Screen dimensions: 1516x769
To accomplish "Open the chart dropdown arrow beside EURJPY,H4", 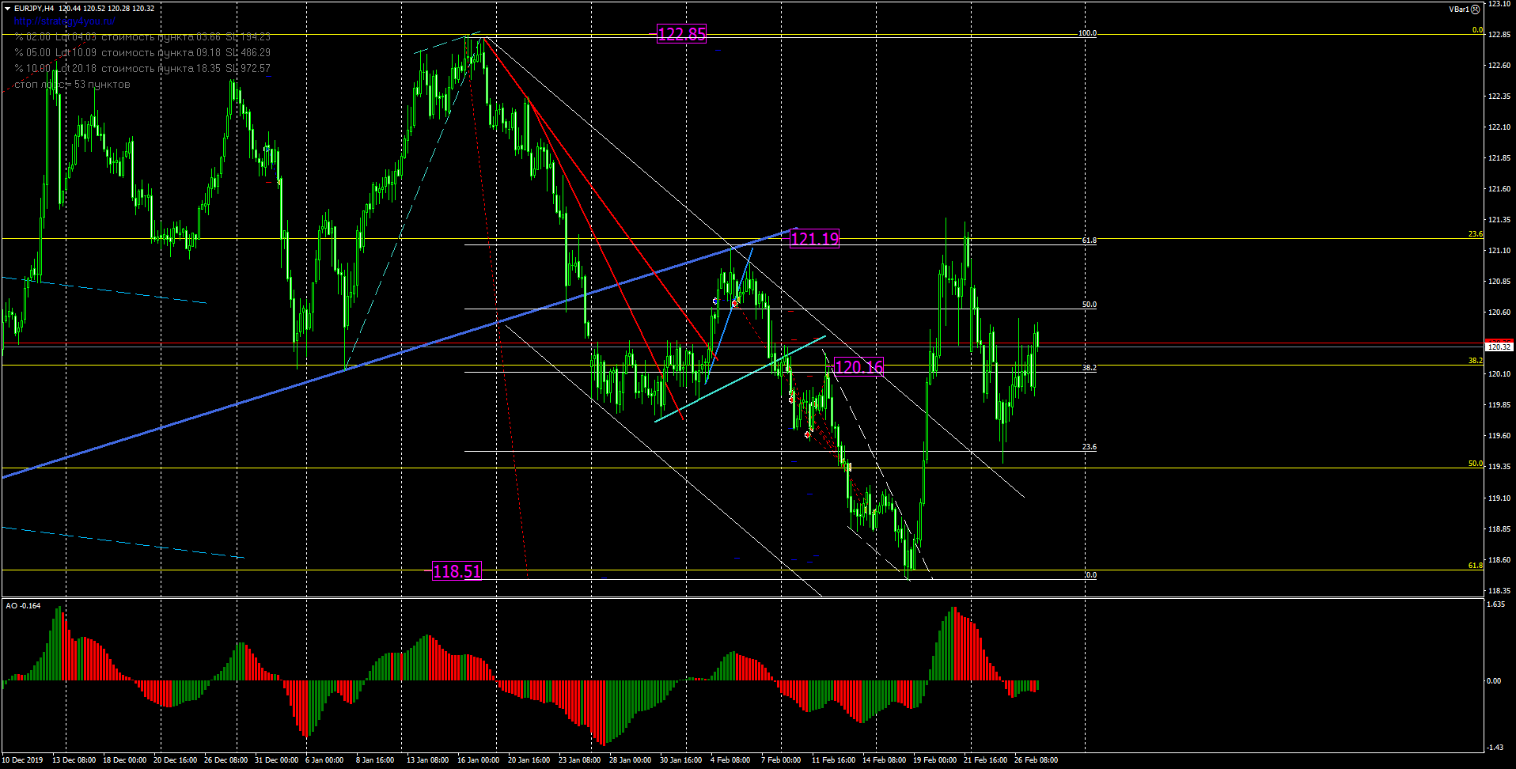I will (8, 9).
